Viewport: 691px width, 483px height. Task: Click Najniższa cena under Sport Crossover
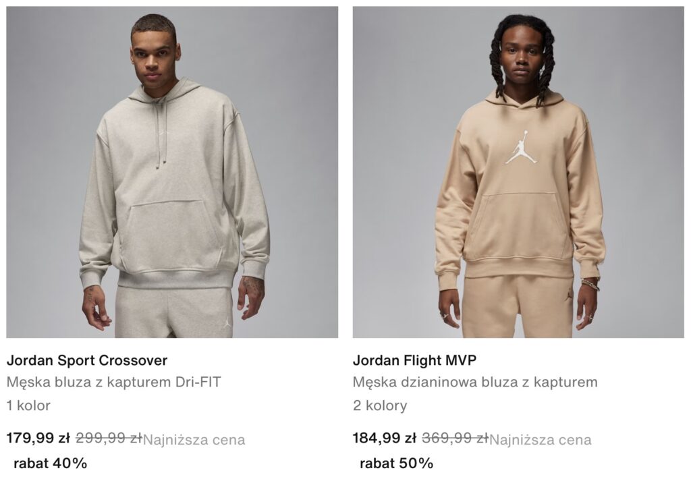pos(194,440)
